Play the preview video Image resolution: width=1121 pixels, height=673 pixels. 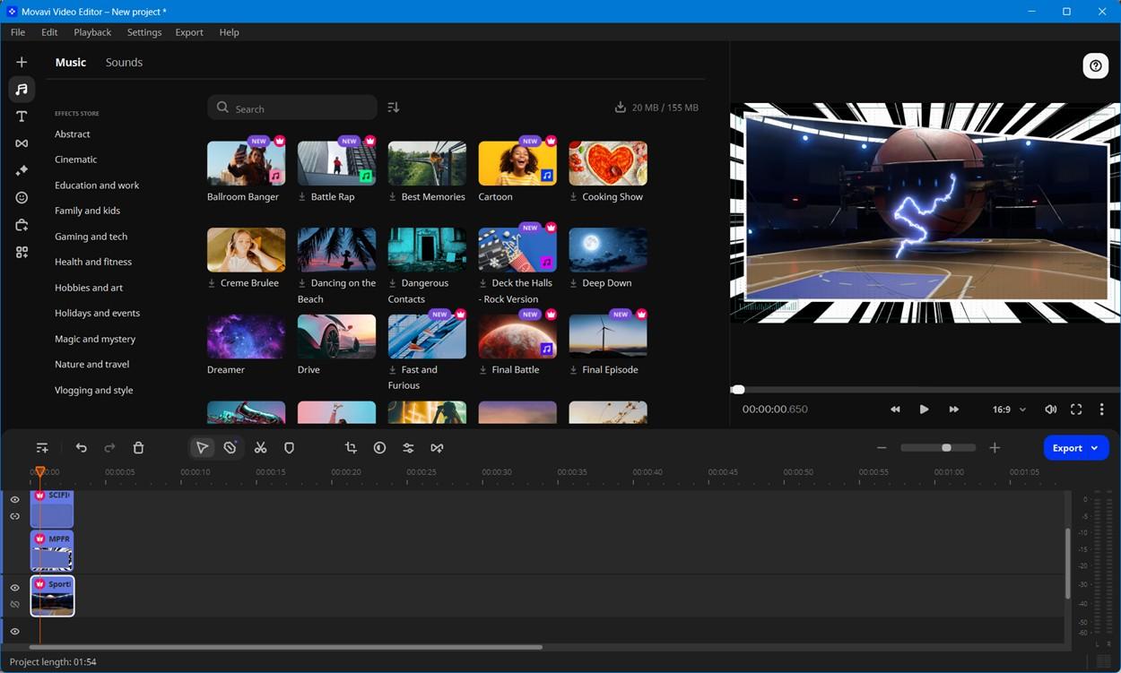pos(924,410)
